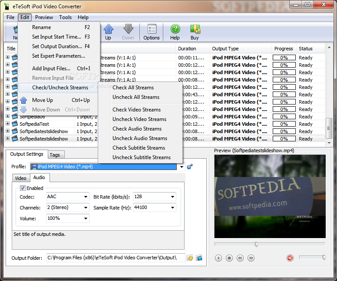Screen dimensions: 337x281
Task: Open the Tools menu
Action: 65,17
